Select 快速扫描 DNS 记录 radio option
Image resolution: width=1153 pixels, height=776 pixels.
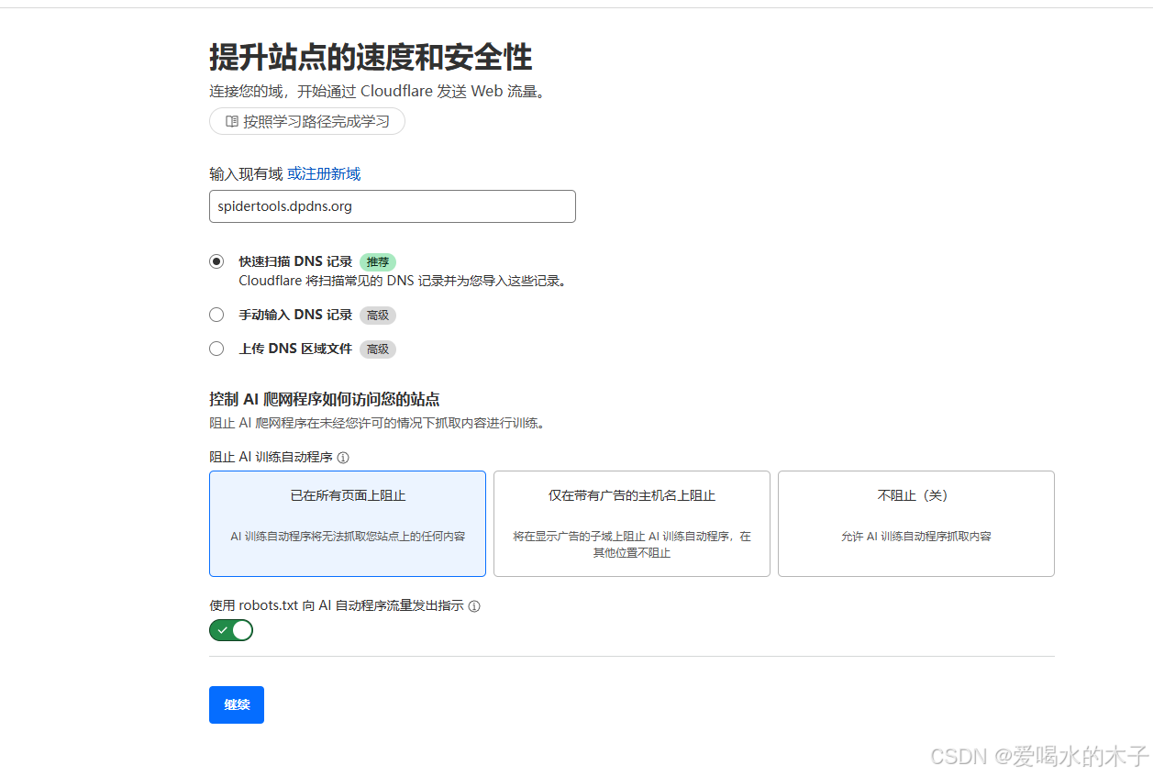point(216,261)
